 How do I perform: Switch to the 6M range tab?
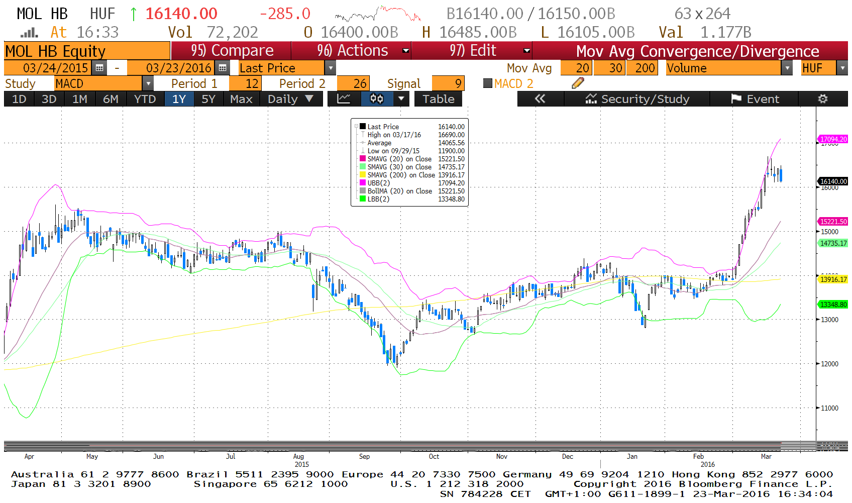tap(111, 99)
